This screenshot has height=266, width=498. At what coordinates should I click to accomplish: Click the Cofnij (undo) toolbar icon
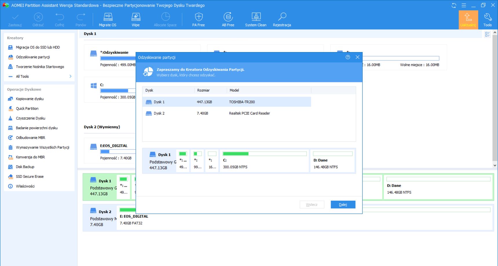pyautogui.click(x=60, y=20)
